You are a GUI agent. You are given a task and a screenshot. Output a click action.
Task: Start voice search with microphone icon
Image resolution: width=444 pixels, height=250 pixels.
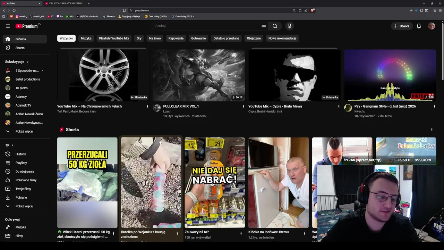pyautogui.click(x=290, y=26)
